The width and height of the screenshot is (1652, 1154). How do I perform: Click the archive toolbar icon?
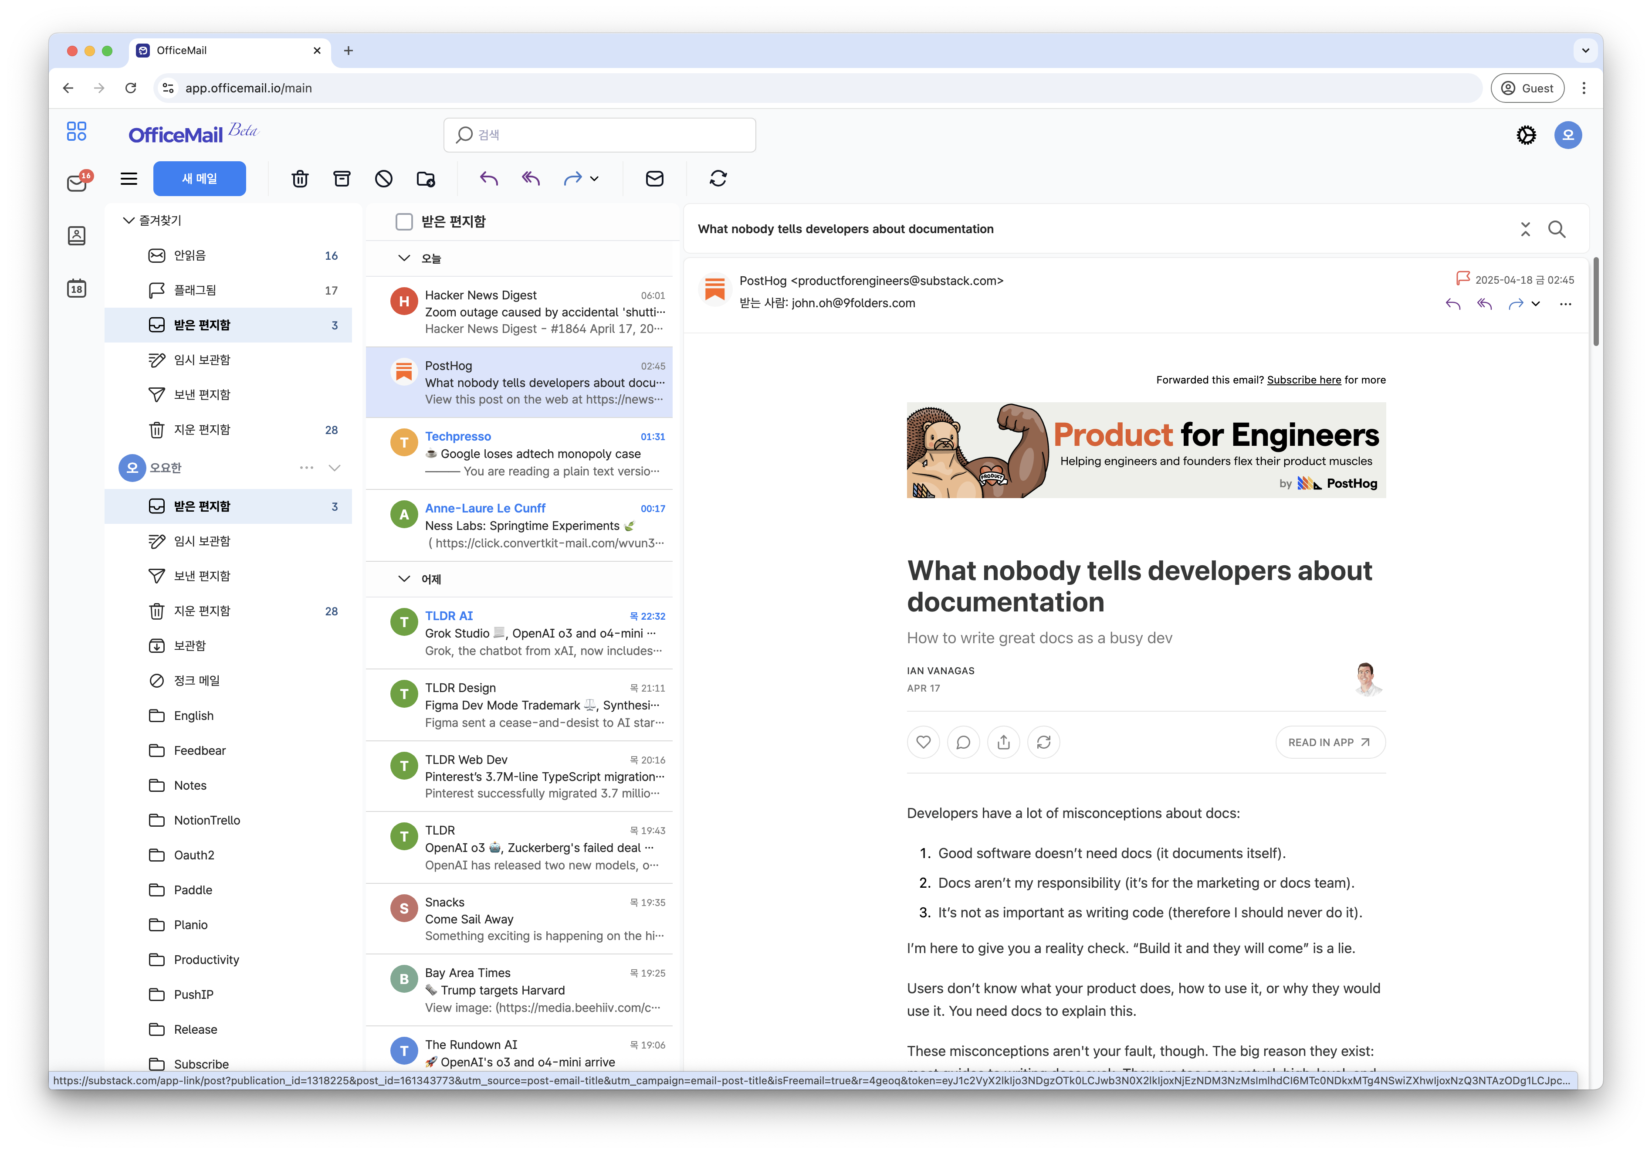tap(342, 179)
